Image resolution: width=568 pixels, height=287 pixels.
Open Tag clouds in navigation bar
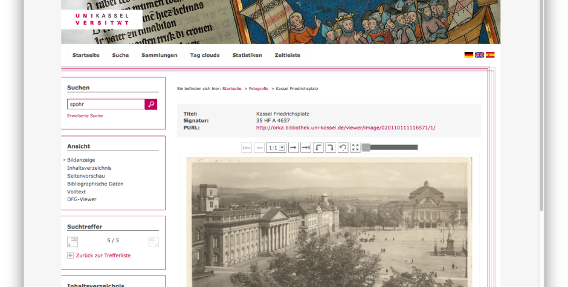coord(205,55)
